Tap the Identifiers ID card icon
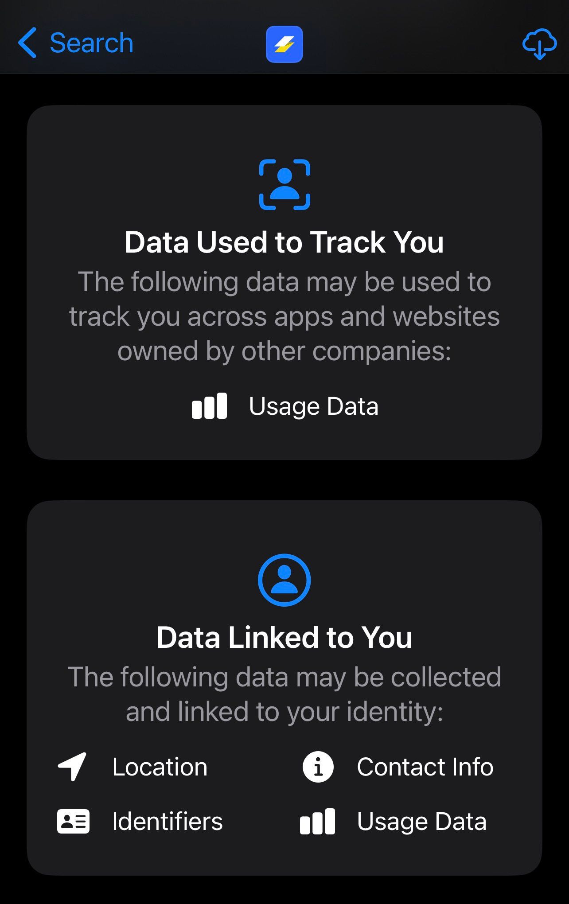Image resolution: width=569 pixels, height=904 pixels. coord(74,821)
